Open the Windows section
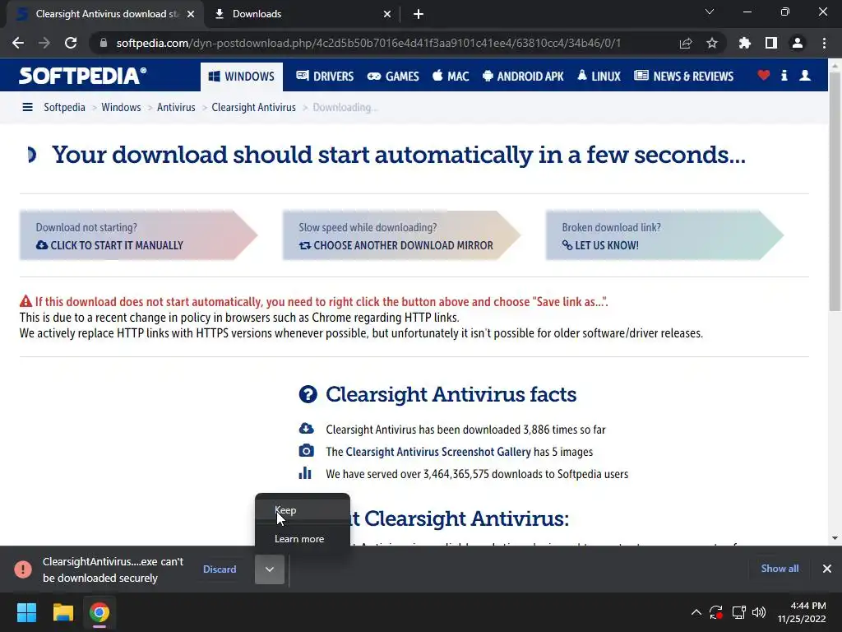The width and height of the screenshot is (842, 632). click(x=241, y=77)
